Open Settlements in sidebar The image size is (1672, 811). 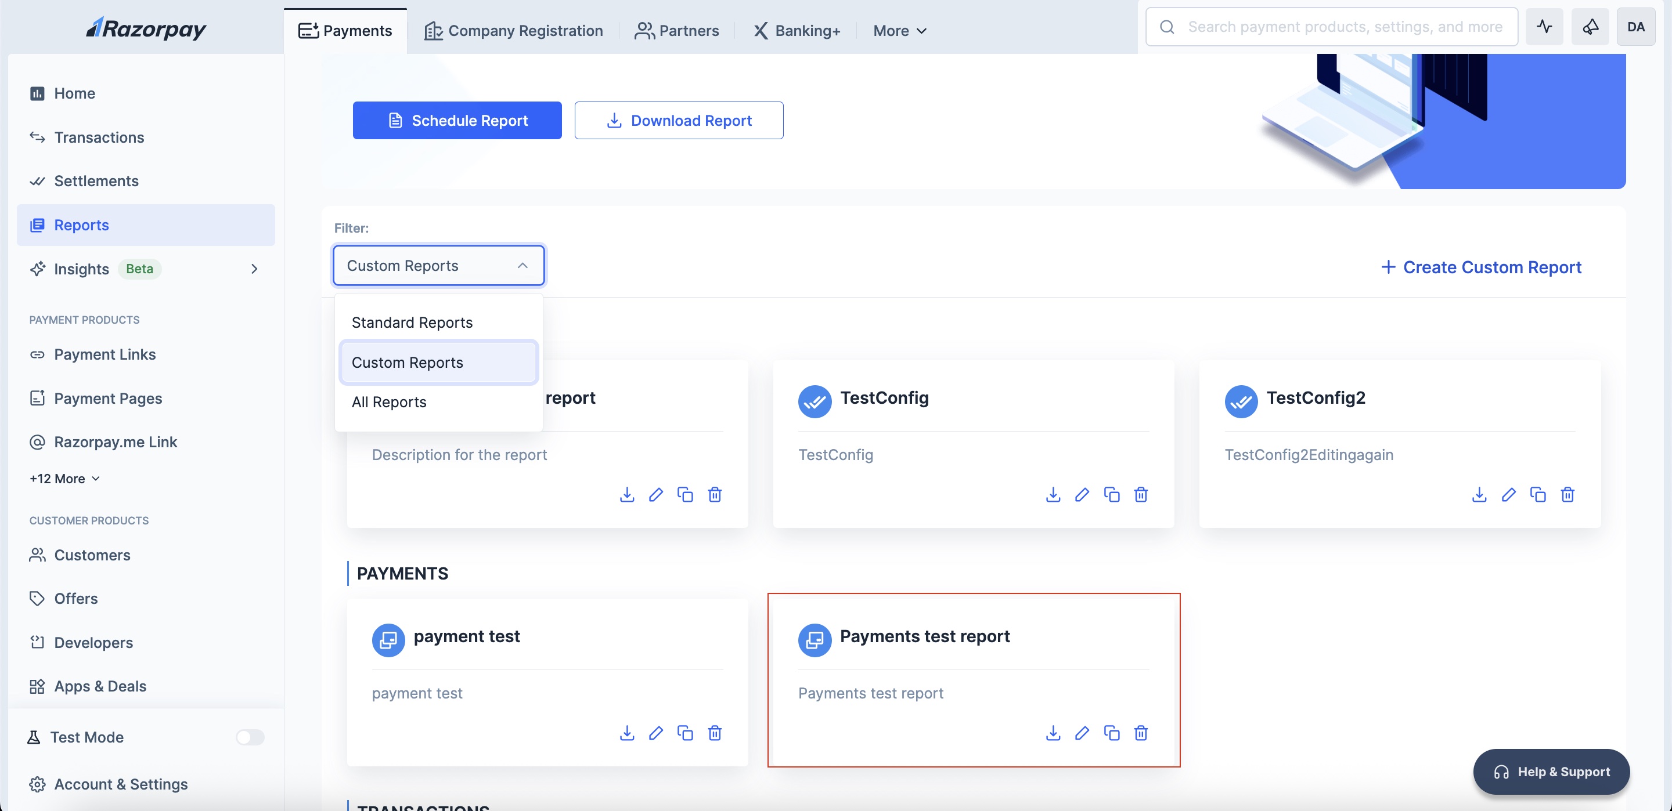click(x=145, y=181)
